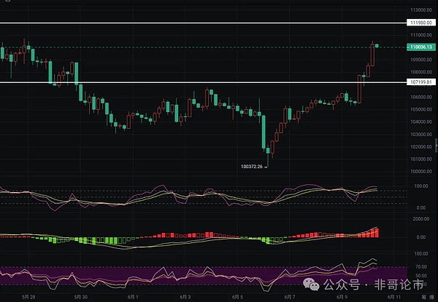Click the 6月9 date on time axis
Image resolution: width=438 pixels, height=302 pixels.
coord(342,298)
